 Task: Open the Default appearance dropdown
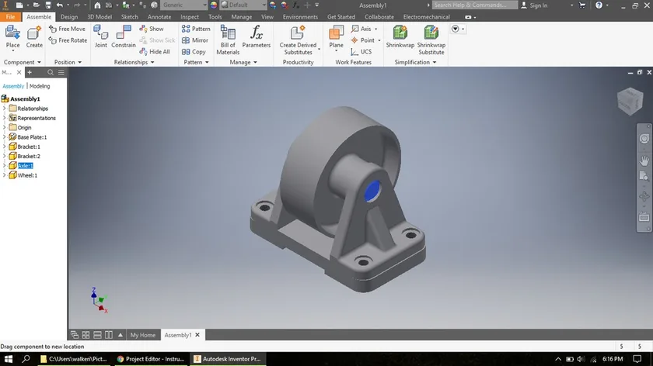coord(243,5)
